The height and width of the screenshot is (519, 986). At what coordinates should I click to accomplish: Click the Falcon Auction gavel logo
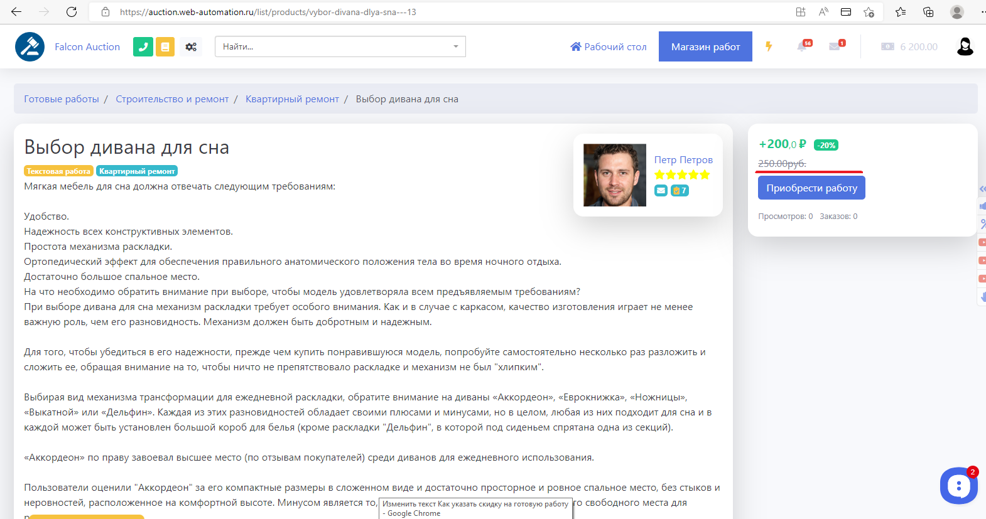30,46
